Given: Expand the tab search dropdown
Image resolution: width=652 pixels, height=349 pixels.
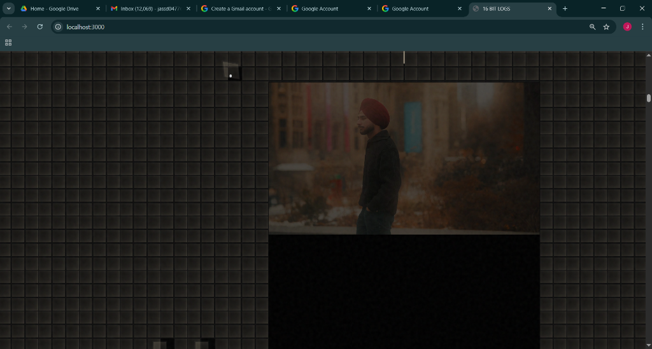Looking at the screenshot, I should tap(9, 8).
